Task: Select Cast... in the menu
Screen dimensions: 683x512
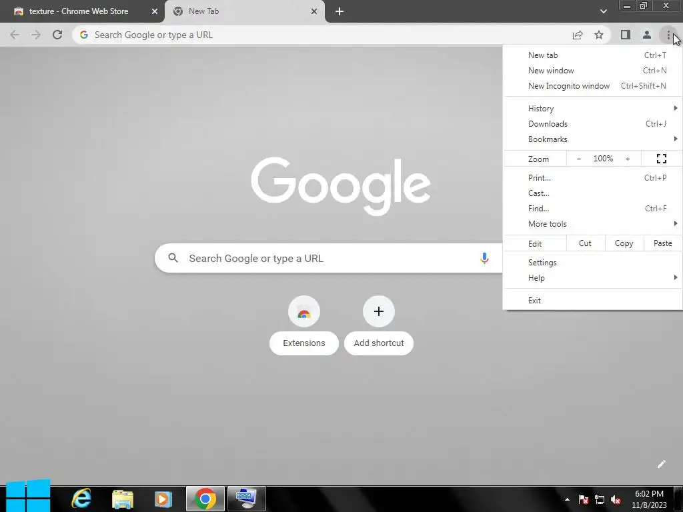Action: click(592, 193)
